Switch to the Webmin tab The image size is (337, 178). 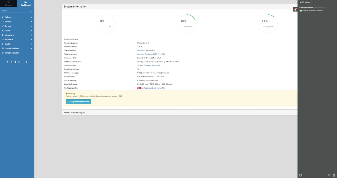pos(8,3)
